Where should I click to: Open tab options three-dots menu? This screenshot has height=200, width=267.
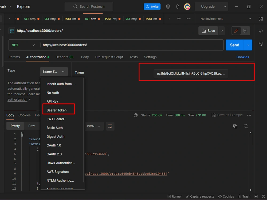pyautogui.click(x=189, y=19)
